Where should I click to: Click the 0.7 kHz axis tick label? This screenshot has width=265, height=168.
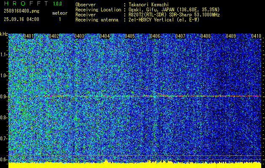[4, 139]
